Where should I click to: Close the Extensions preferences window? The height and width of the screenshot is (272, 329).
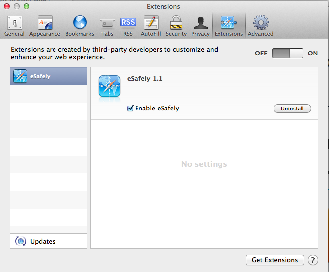pos(7,6)
